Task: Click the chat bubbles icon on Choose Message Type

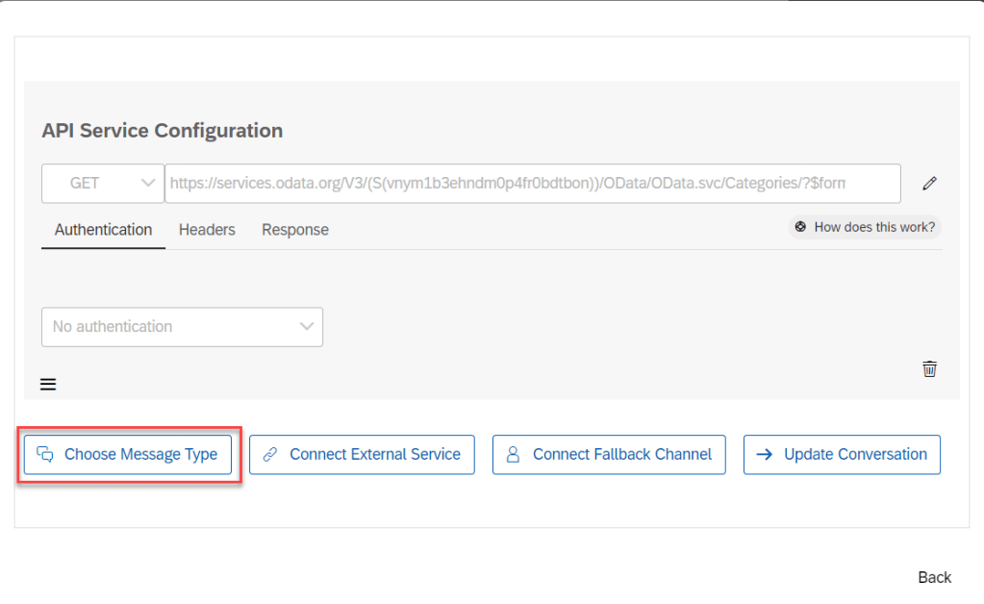Action: (44, 455)
